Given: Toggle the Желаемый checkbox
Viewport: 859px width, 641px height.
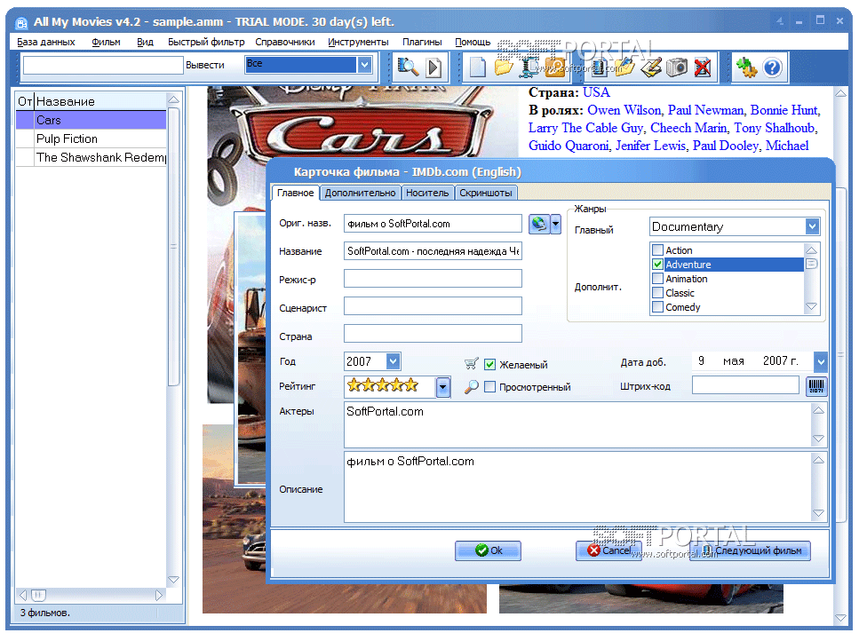Looking at the screenshot, I should coord(490,365).
